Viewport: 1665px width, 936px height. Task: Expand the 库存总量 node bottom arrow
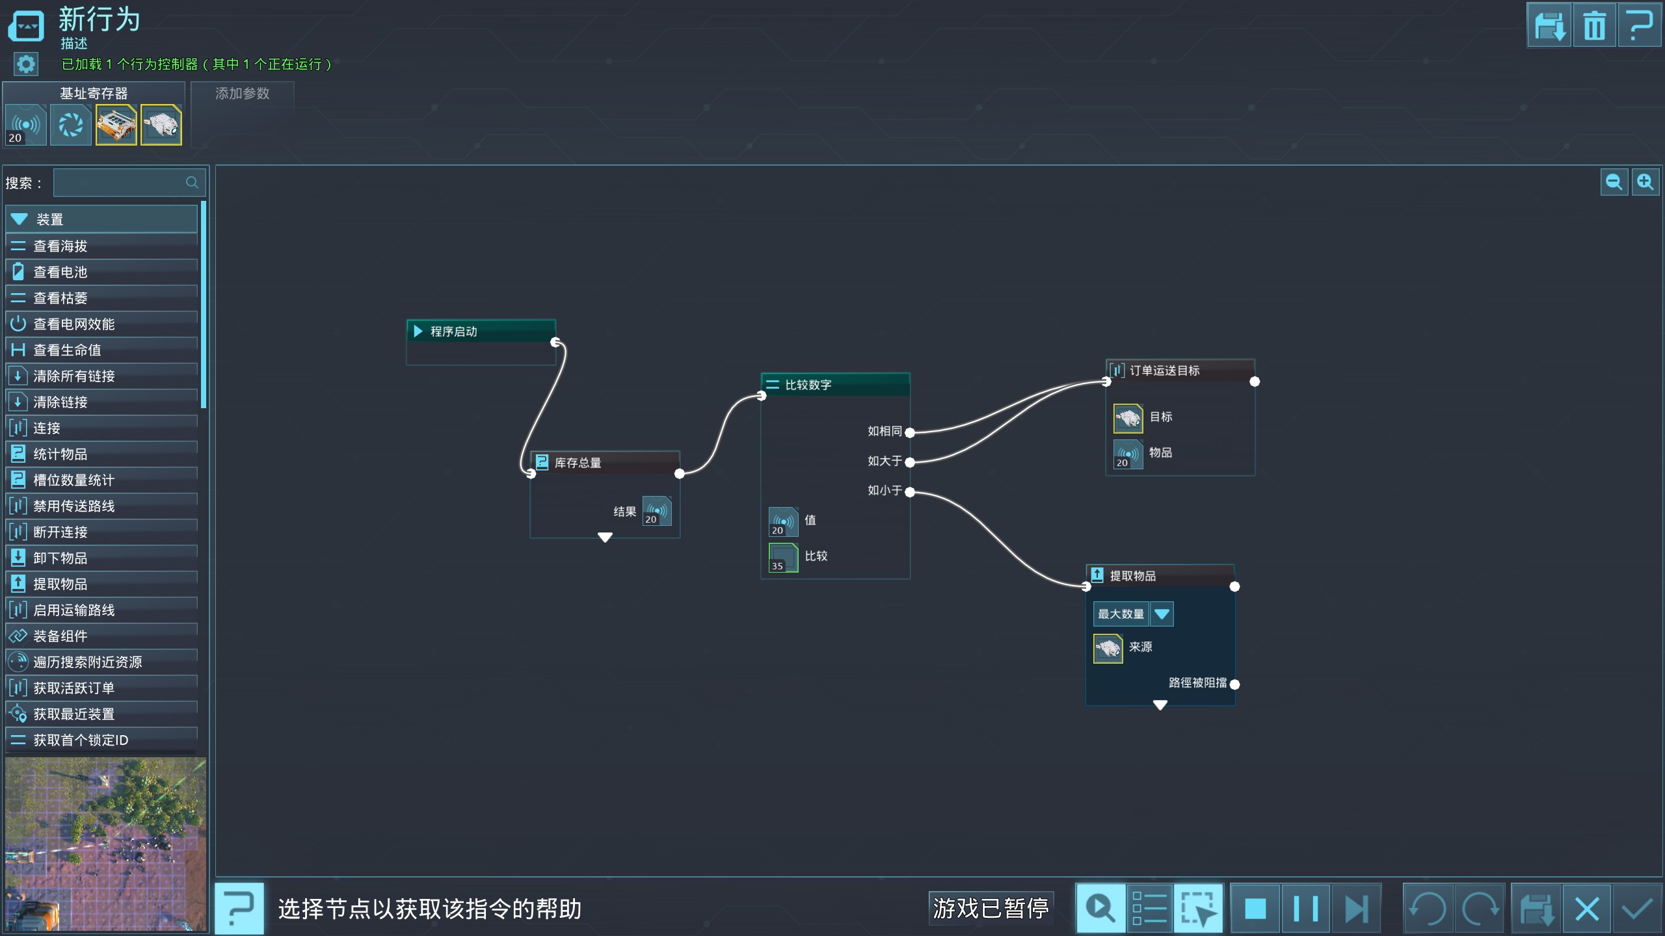[x=605, y=537]
